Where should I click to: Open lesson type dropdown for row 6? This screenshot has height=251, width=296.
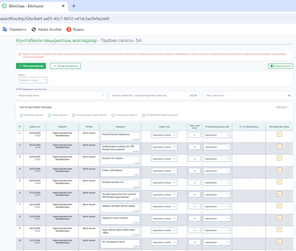pos(164,195)
